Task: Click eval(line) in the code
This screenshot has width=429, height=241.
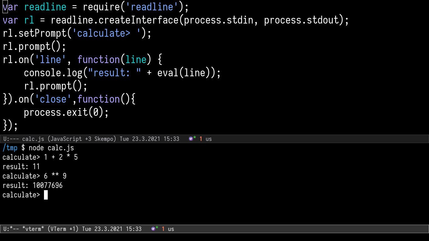Action: tap(183, 73)
